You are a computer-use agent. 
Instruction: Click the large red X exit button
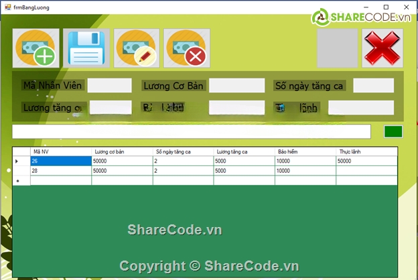382,48
